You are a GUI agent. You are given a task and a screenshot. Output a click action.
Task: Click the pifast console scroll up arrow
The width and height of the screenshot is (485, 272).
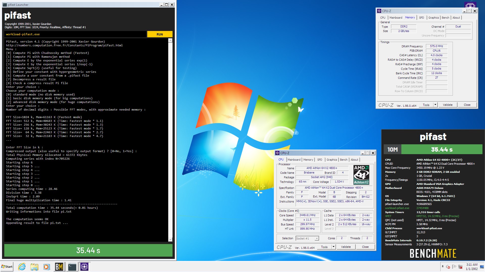[x=170, y=41]
